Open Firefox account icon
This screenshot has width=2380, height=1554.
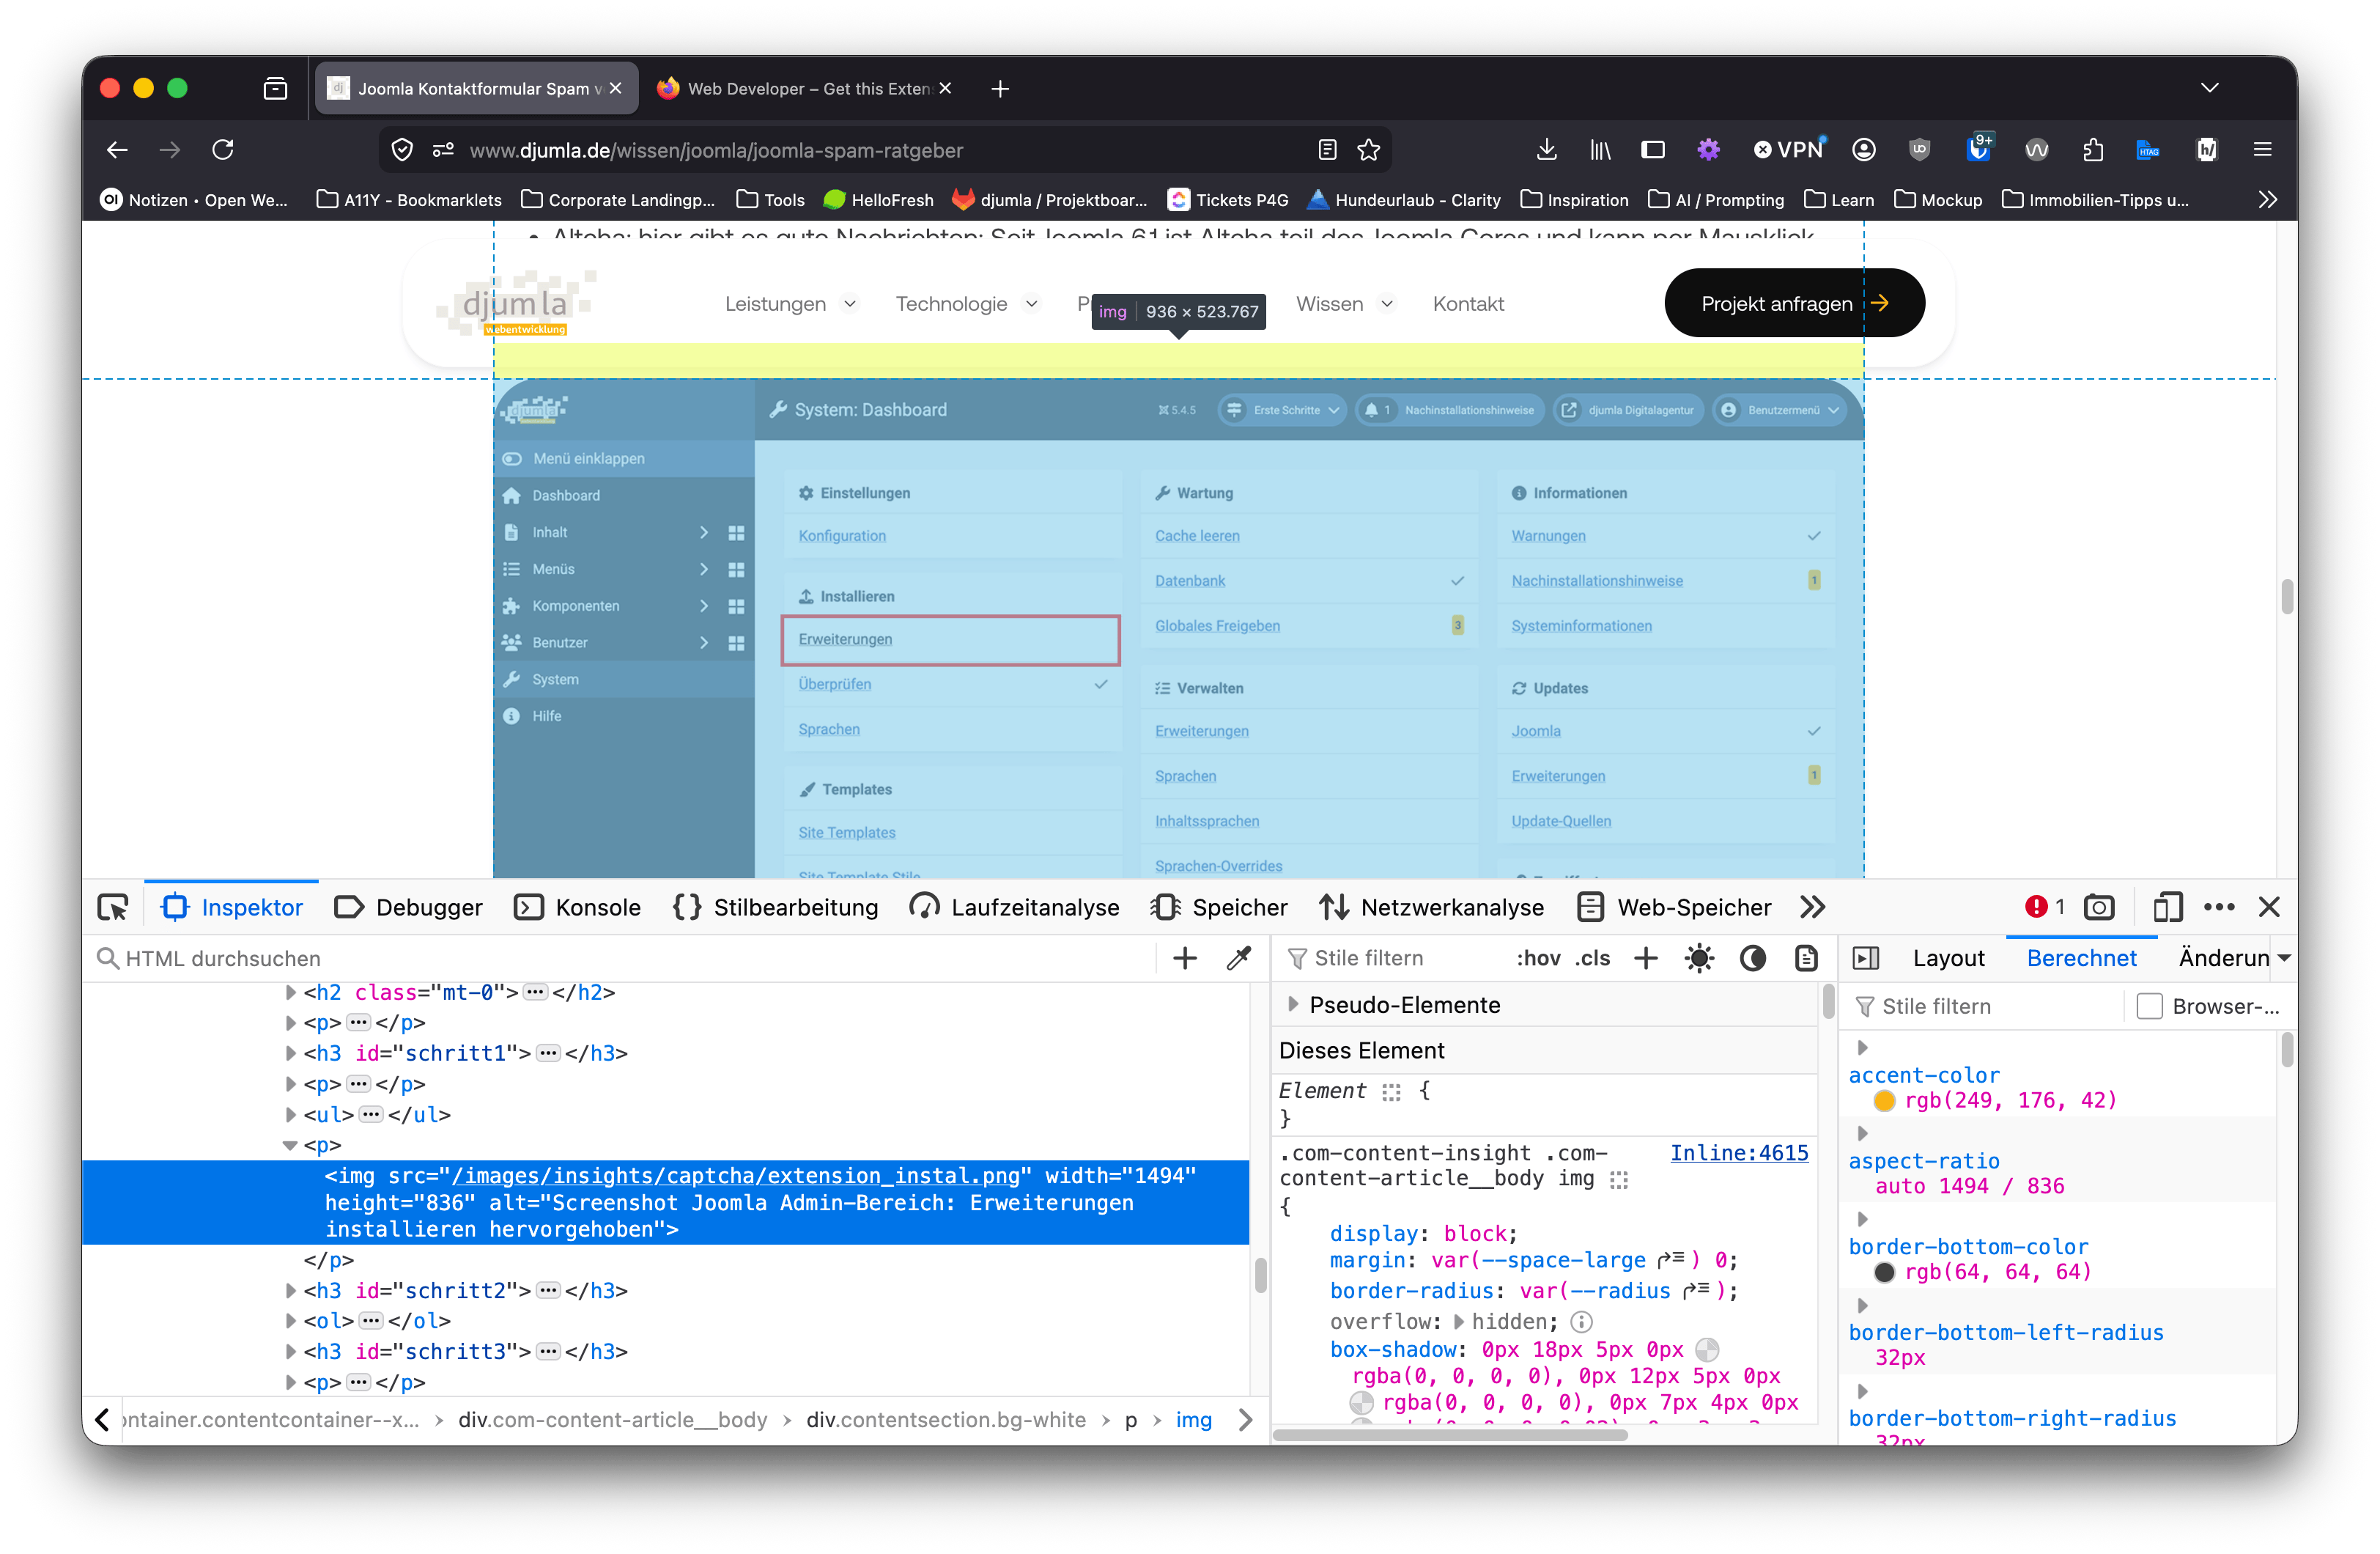1863,149
